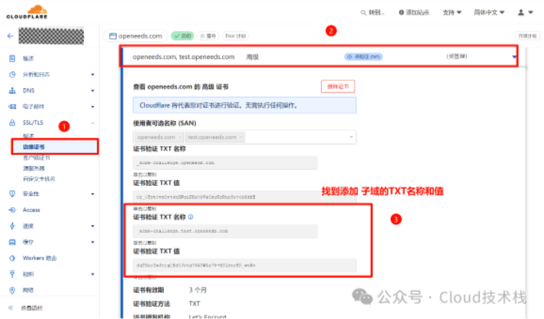
Task: Click the info icon next to TXT name
Action: [190, 217]
